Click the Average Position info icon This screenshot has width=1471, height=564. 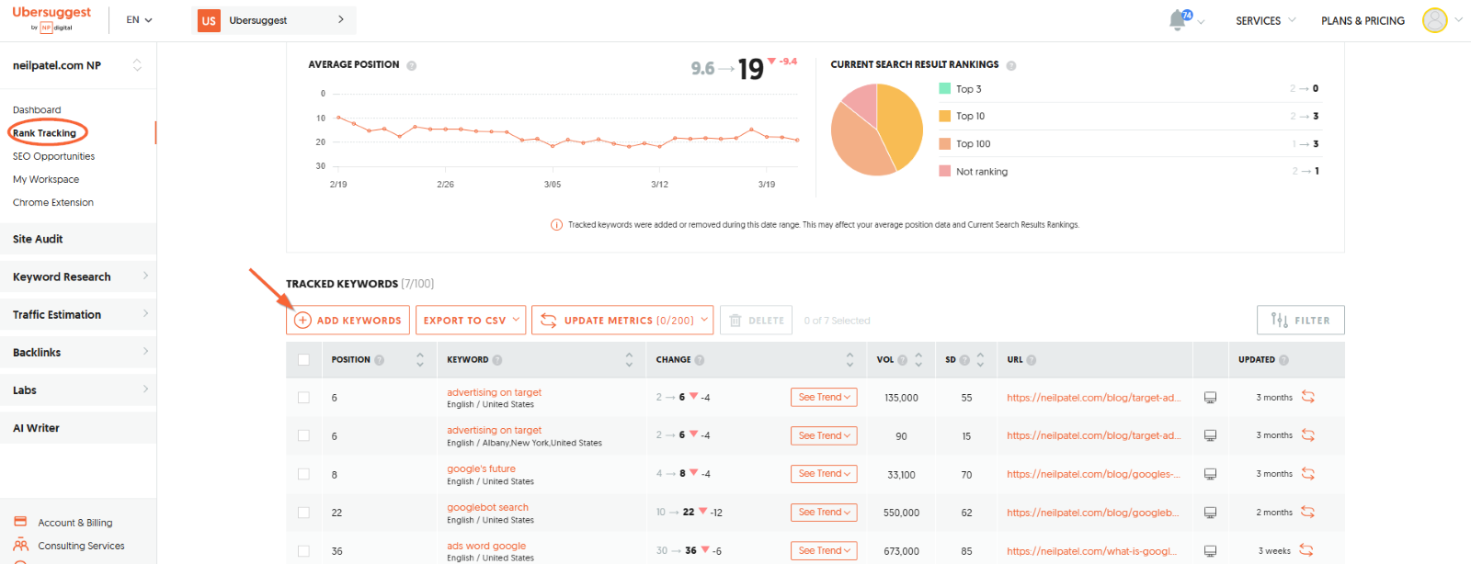tap(411, 65)
